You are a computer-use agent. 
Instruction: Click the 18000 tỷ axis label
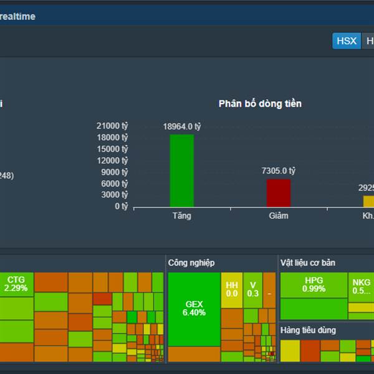pos(112,137)
